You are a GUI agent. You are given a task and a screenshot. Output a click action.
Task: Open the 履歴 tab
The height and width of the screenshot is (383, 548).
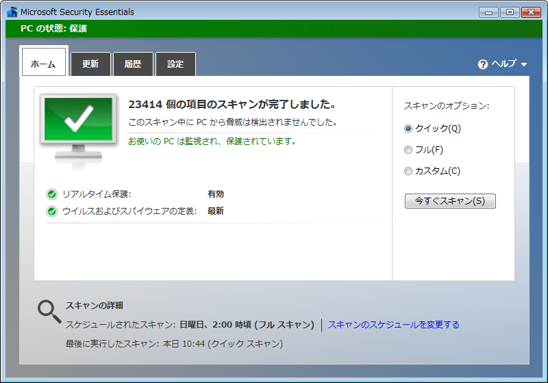pyautogui.click(x=133, y=64)
